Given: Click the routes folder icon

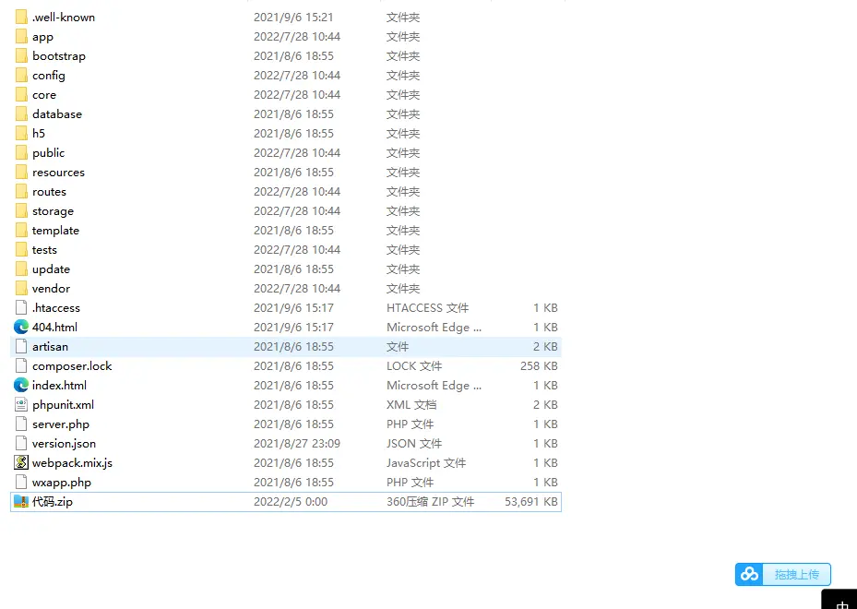Looking at the screenshot, I should pyautogui.click(x=21, y=192).
